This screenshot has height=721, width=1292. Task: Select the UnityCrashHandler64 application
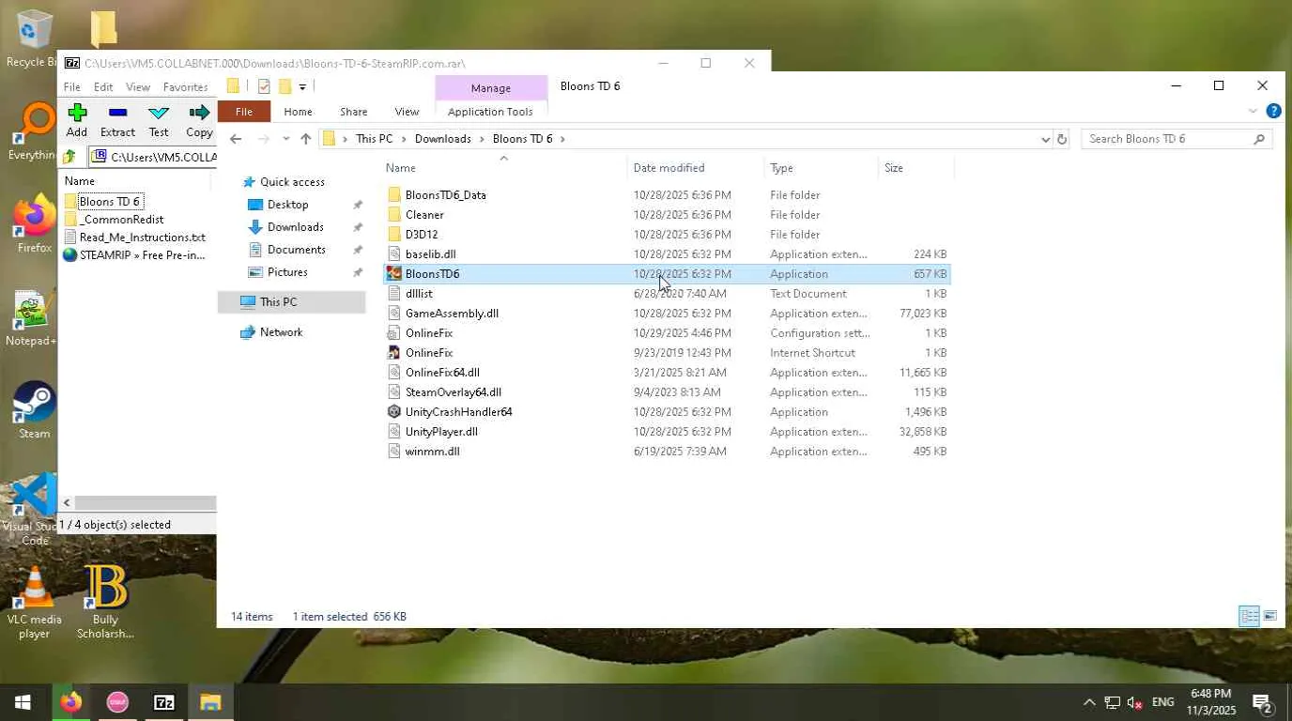(x=667, y=412)
